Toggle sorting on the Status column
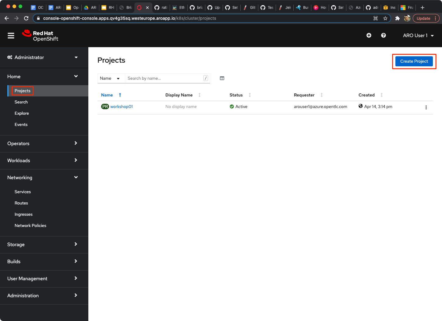Viewport: 442px width, 321px height. [x=249, y=95]
